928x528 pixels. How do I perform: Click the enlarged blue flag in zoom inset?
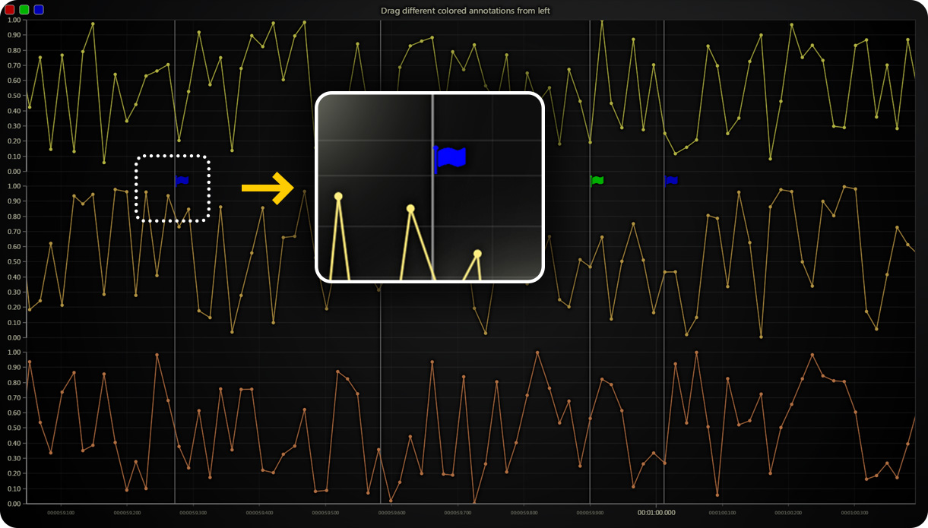[x=450, y=158]
